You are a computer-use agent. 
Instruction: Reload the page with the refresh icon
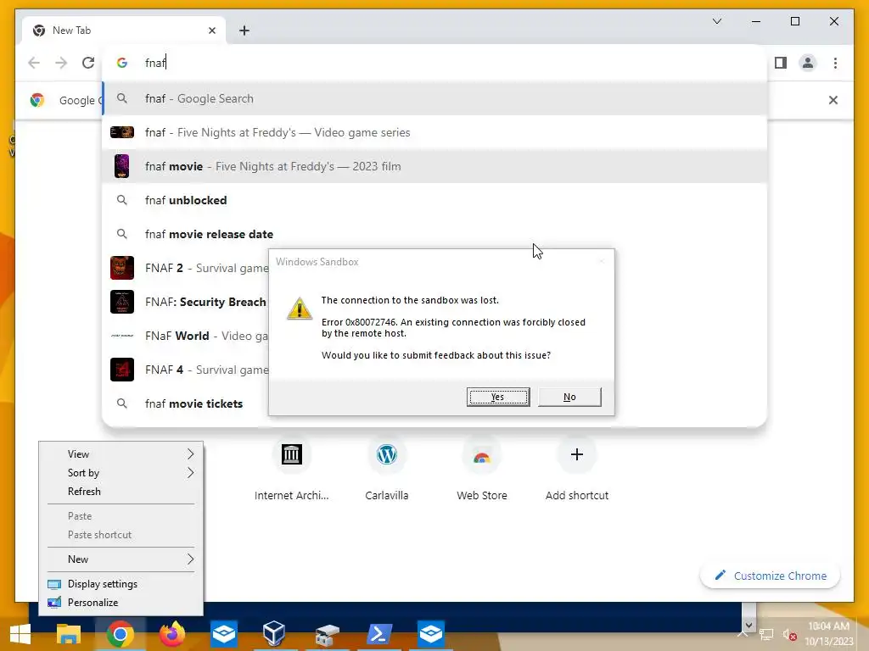88,63
